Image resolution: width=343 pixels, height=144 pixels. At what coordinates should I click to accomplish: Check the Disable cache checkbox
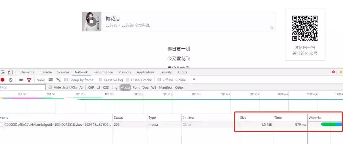[x=128, y=80]
